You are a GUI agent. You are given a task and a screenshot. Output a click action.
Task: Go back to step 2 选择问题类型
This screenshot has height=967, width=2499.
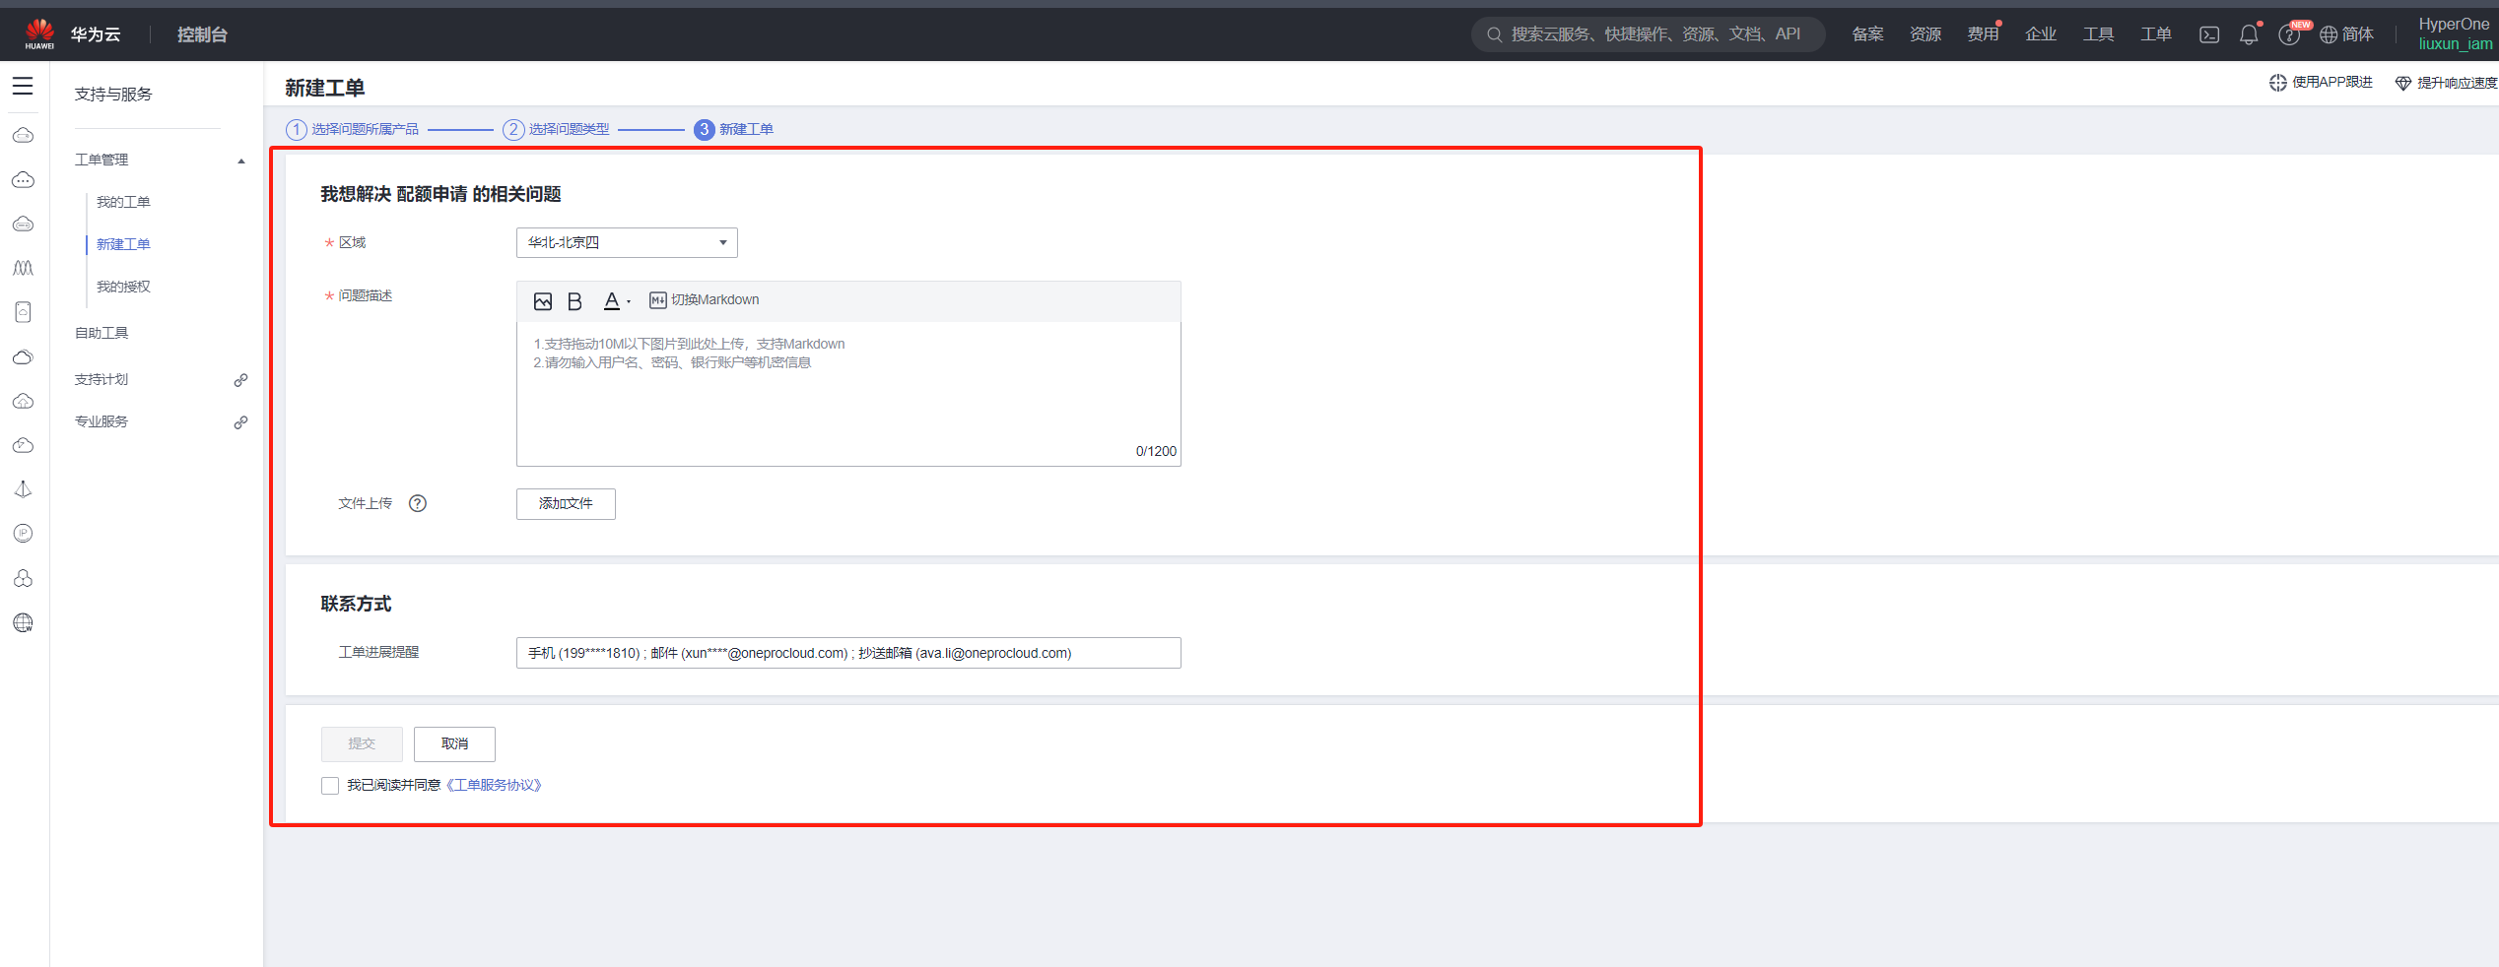[x=557, y=129]
